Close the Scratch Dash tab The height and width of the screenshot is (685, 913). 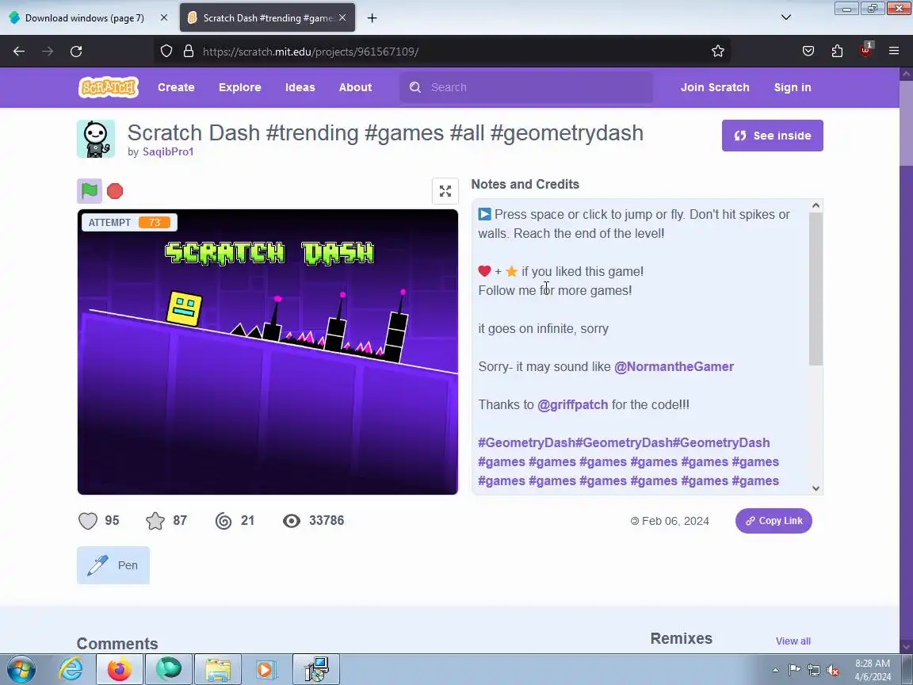[x=342, y=18]
